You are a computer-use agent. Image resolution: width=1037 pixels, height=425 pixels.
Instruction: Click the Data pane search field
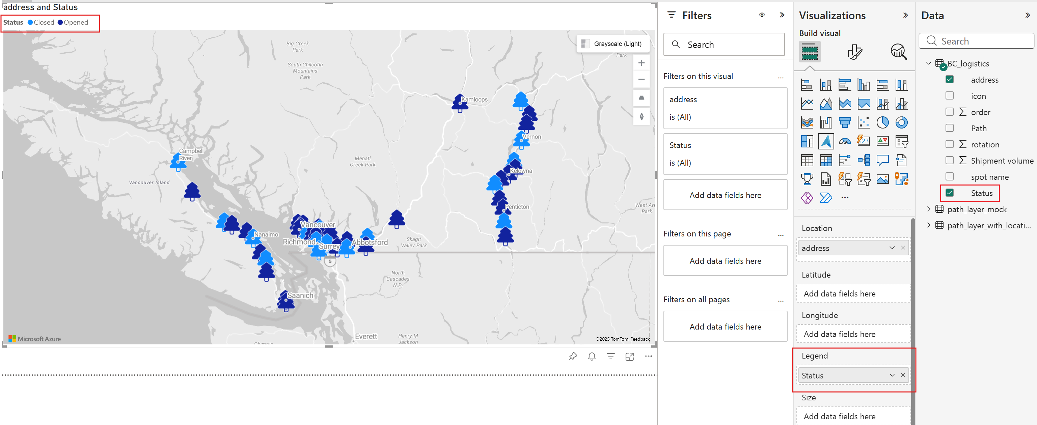(x=976, y=41)
